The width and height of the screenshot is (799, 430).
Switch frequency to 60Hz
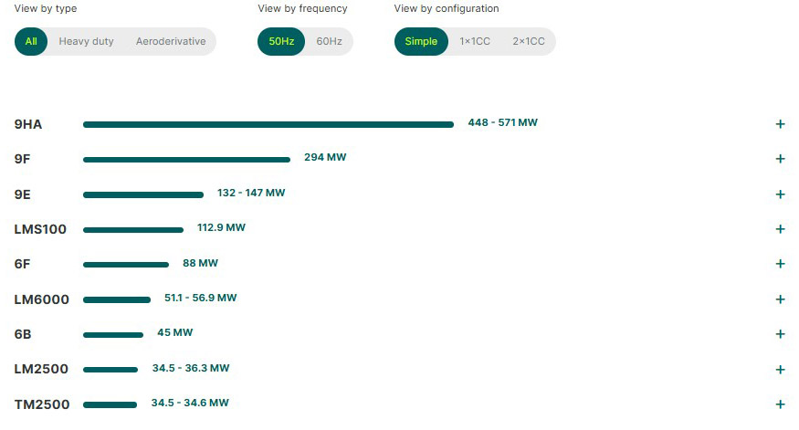(x=329, y=41)
